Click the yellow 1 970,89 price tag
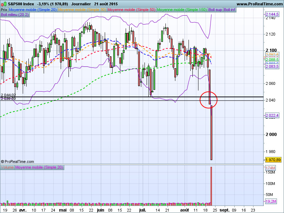284x213 pixels. [x=273, y=160]
